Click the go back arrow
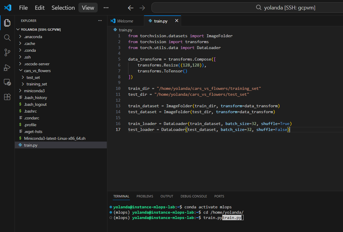This screenshot has height=232, width=343. (131, 8)
